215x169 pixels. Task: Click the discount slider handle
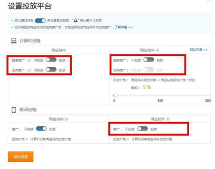(x=115, y=95)
